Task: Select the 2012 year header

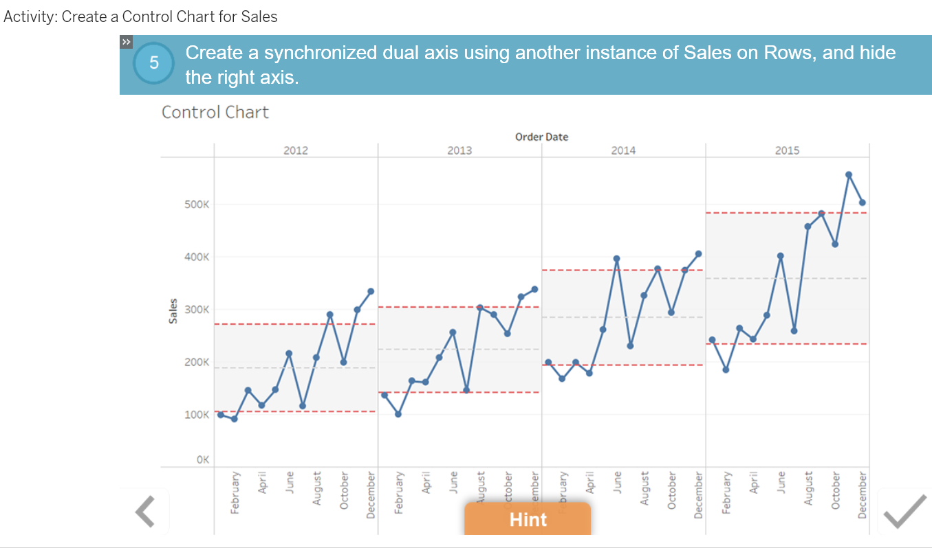Action: click(296, 150)
